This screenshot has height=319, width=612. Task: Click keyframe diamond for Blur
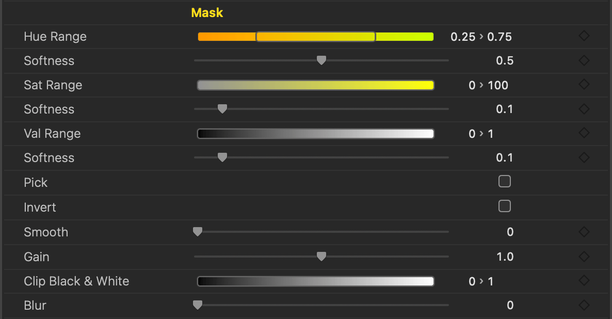(x=584, y=305)
